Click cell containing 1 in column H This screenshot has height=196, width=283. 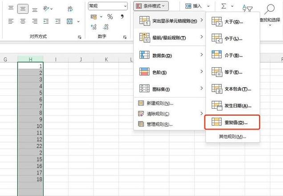pos(30,66)
